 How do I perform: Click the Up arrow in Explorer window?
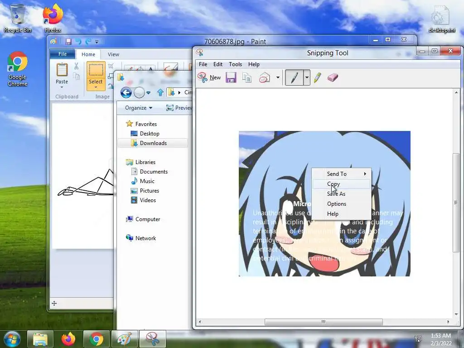point(160,92)
